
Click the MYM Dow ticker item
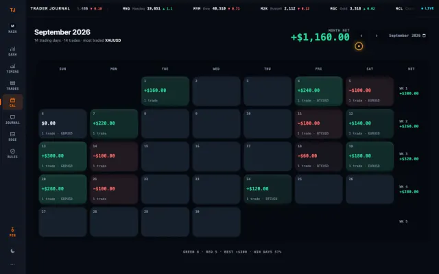point(217,9)
